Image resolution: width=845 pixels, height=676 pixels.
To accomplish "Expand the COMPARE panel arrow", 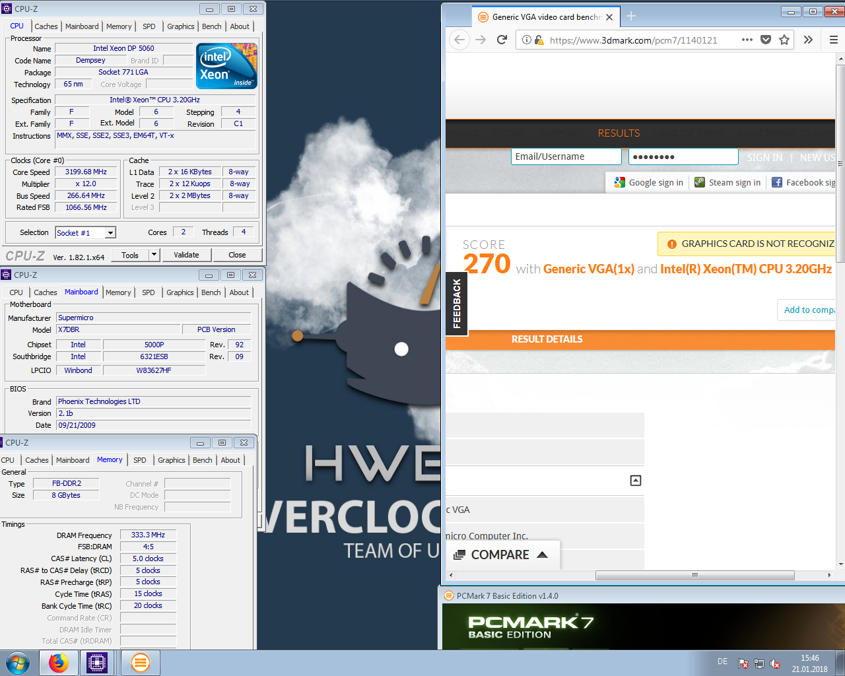I will [542, 555].
